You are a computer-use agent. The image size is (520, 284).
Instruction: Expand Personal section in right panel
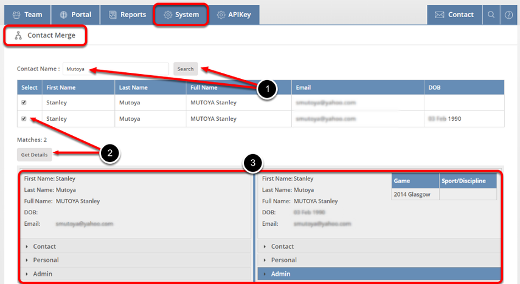[379, 260]
